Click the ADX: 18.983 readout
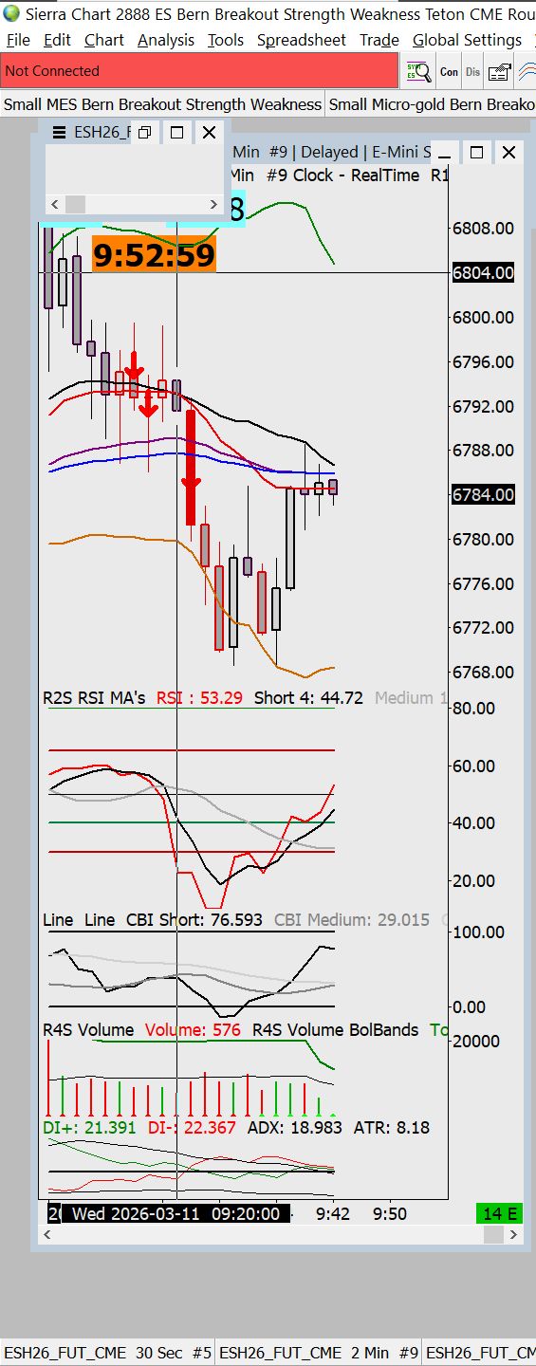 click(x=294, y=1128)
